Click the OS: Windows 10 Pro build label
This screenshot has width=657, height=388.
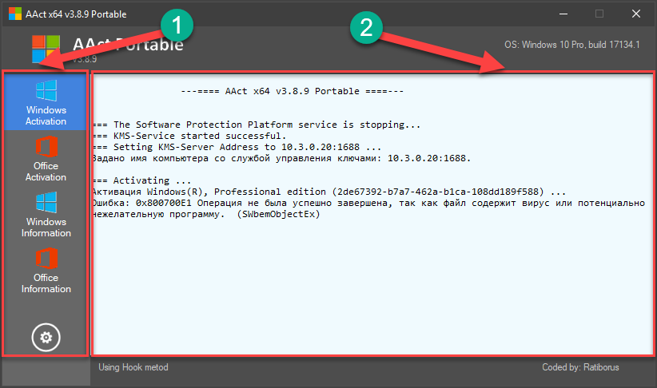pos(572,45)
